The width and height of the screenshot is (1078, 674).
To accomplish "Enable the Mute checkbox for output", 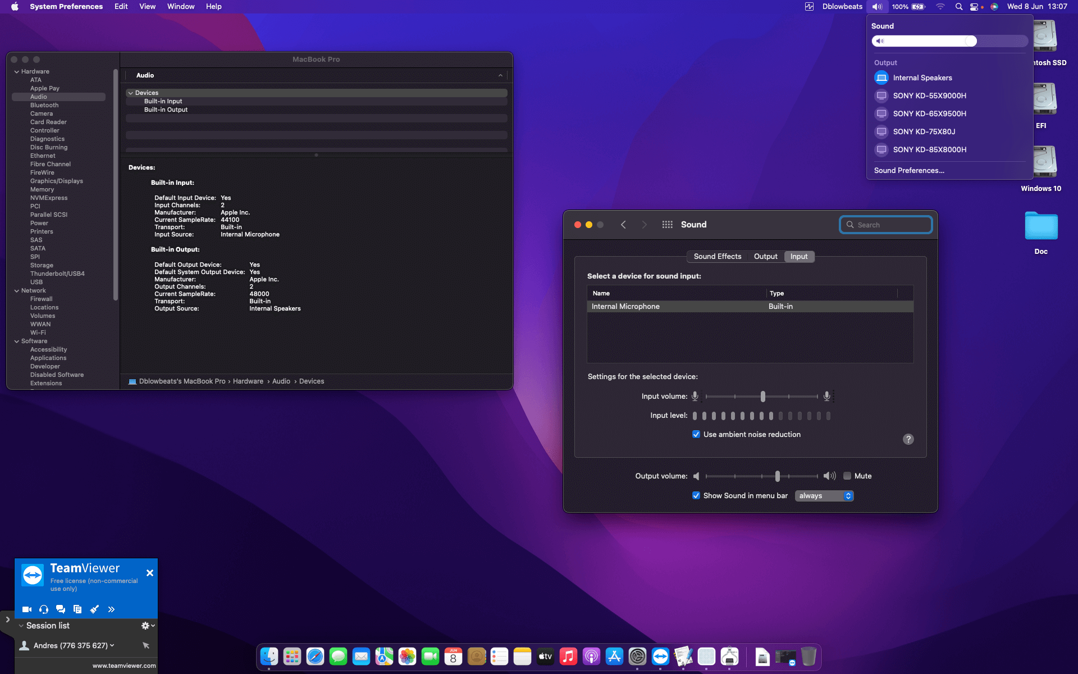I will (x=848, y=476).
